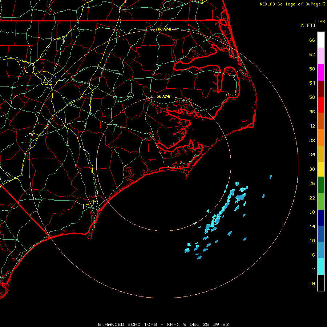Click the 46 legend scale value
This screenshot has width=327, height=327.
[x=312, y=112]
